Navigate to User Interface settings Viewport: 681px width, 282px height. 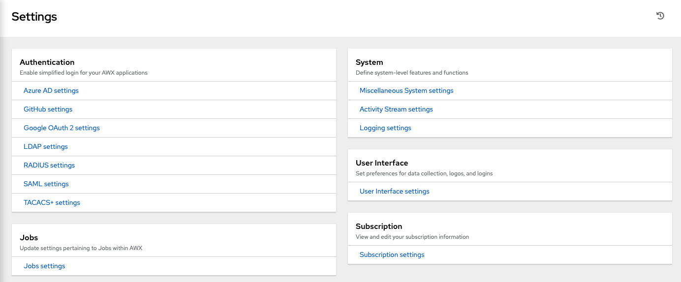pyautogui.click(x=394, y=191)
